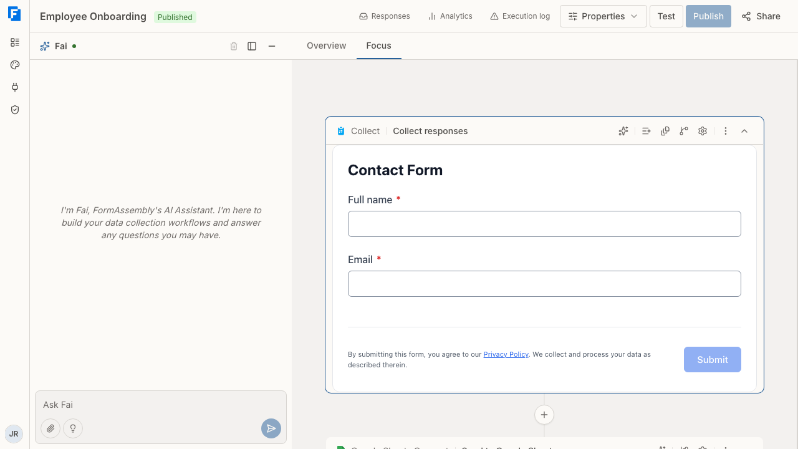The height and width of the screenshot is (449, 798).
Task: Open Analytics page
Action: [x=450, y=16]
